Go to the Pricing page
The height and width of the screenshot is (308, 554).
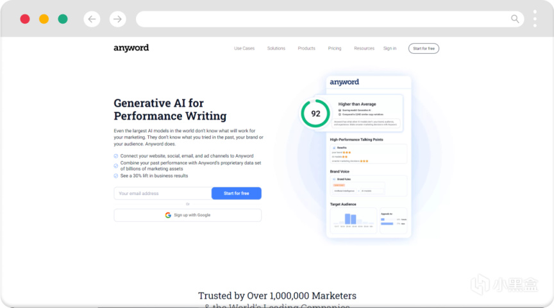(335, 48)
